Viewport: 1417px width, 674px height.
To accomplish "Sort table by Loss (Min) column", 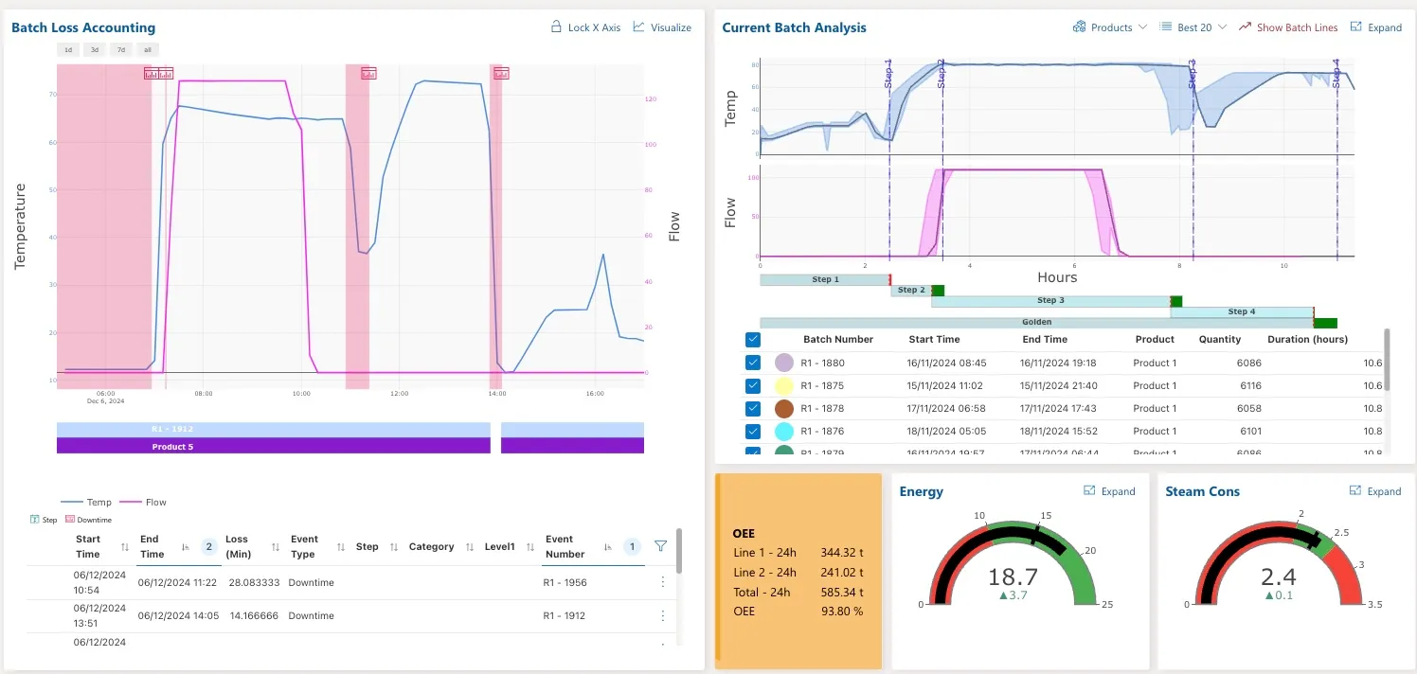I will pos(275,547).
